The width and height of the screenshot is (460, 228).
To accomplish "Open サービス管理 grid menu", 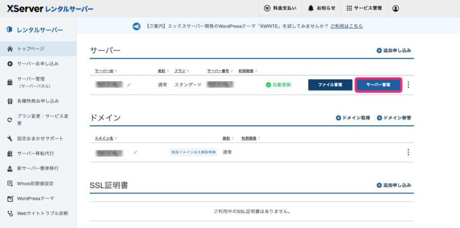I will pos(364,9).
